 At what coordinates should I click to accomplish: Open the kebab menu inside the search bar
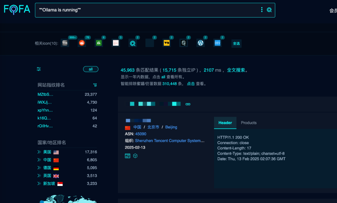(261, 10)
